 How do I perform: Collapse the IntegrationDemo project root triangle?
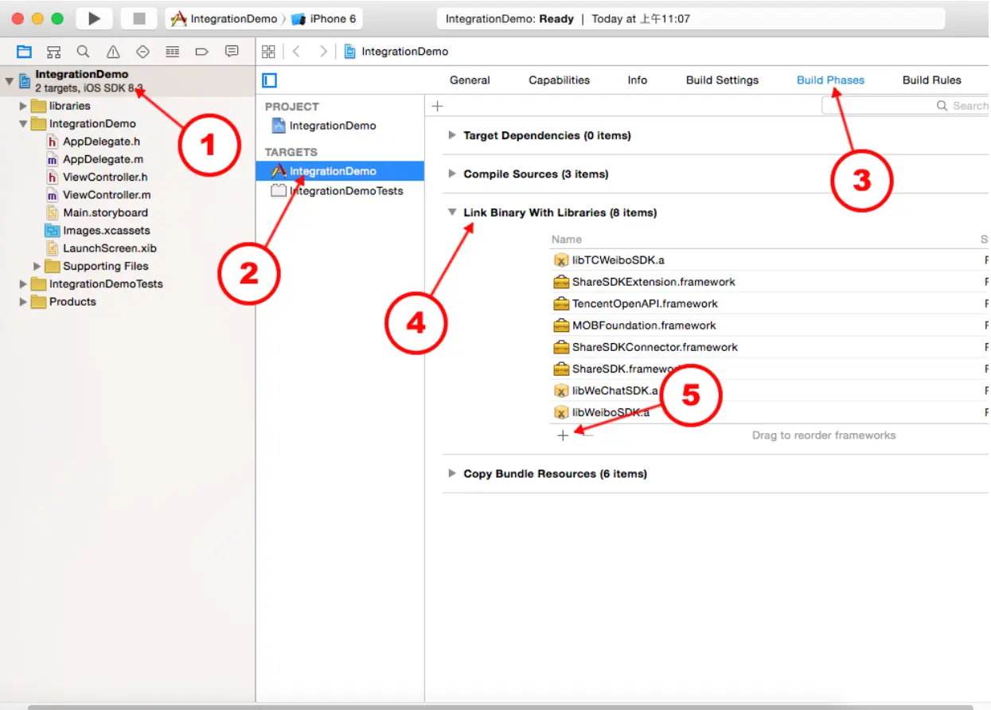tap(9, 80)
